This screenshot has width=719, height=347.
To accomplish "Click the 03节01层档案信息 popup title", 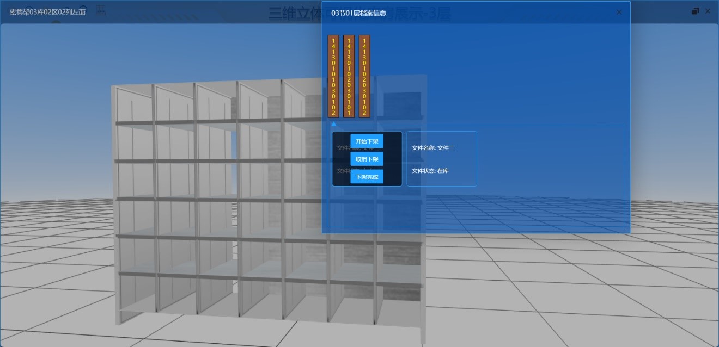I will coord(358,13).
